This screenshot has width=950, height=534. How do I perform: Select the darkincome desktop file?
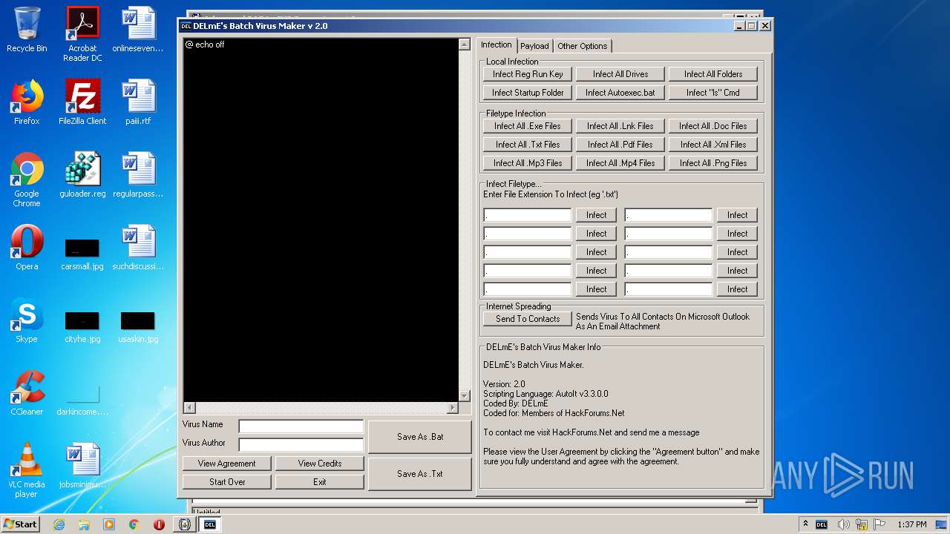tap(82, 400)
